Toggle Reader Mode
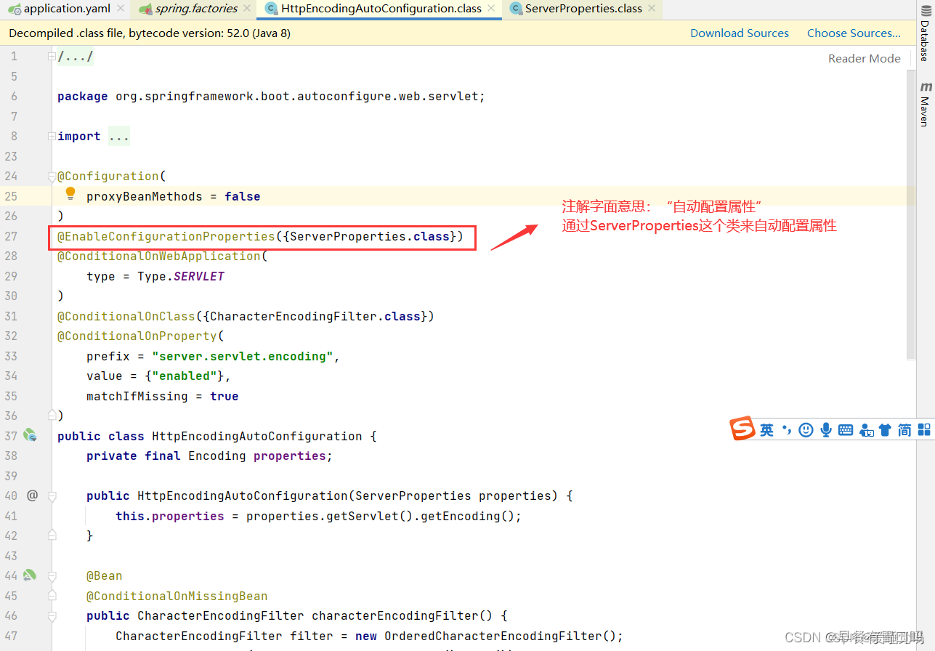The image size is (935, 651). click(x=864, y=58)
